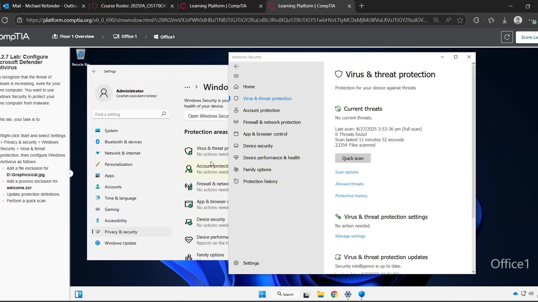Select Accounts in Settings navigation
Image resolution: width=538 pixels, height=302 pixels.
coord(132,187)
